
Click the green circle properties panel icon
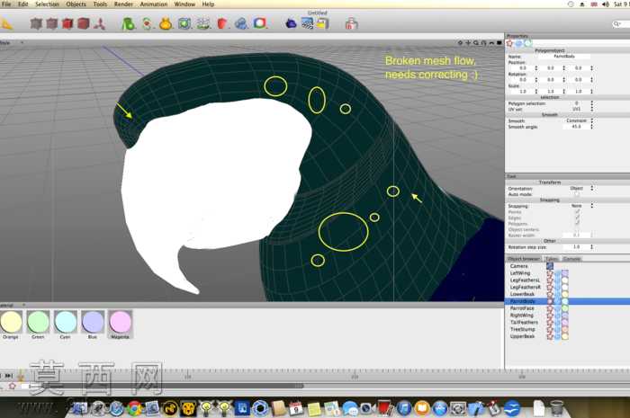pos(527,43)
